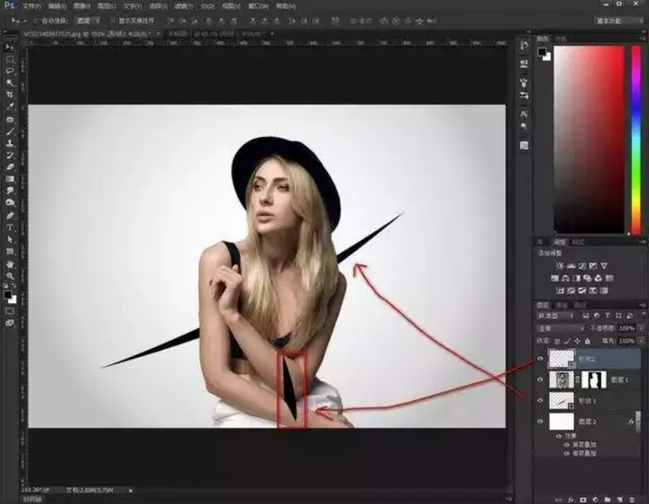649x504 pixels.
Task: Click fx icon on 图层 2 layer
Action: pos(631,422)
